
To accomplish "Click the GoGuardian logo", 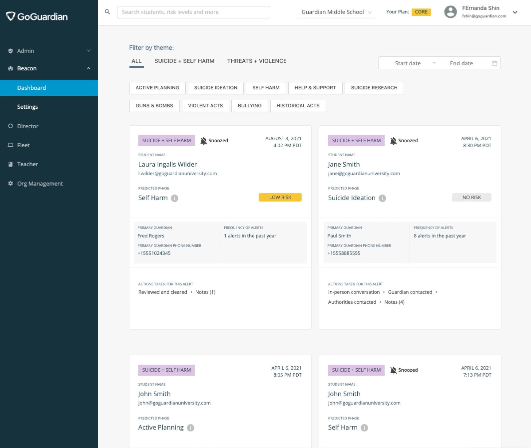I will (x=37, y=17).
